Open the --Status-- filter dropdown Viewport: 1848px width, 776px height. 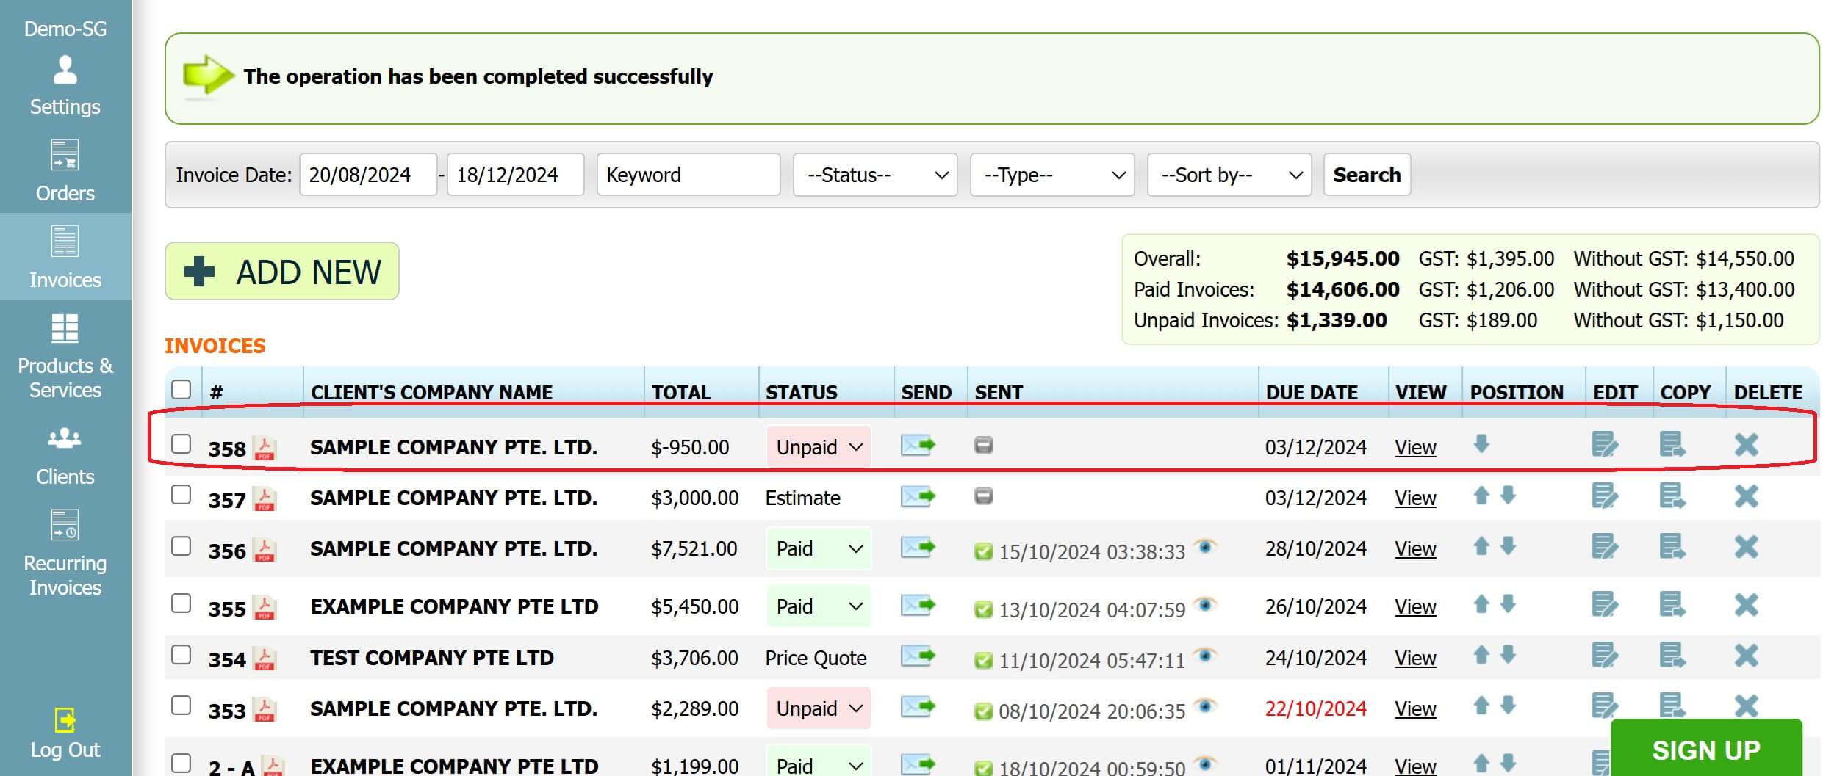[875, 175]
